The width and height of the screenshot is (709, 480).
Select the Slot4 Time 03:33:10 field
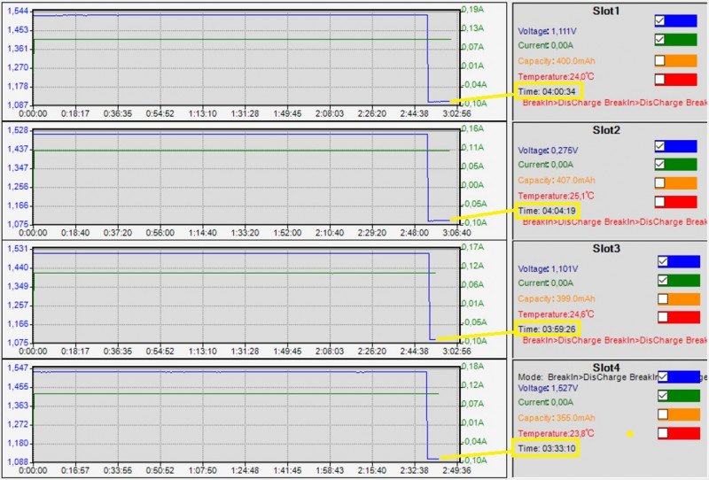coord(547,449)
